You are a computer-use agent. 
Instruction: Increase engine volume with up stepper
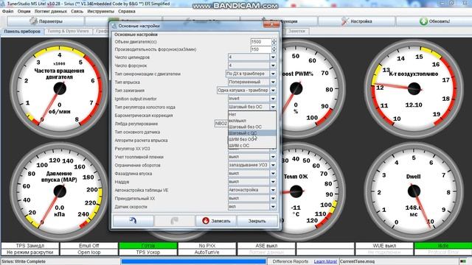click(274, 40)
